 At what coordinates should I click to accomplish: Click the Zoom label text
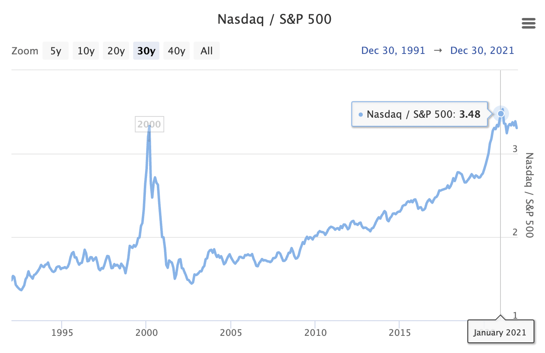click(x=25, y=51)
